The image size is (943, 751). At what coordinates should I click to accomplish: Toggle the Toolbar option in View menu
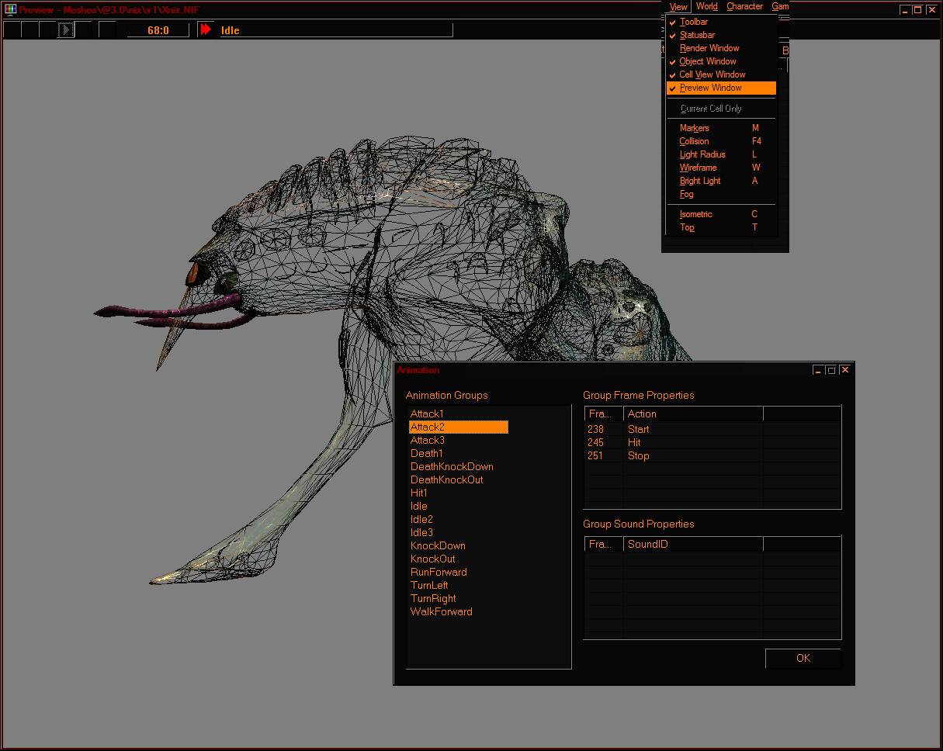click(693, 22)
